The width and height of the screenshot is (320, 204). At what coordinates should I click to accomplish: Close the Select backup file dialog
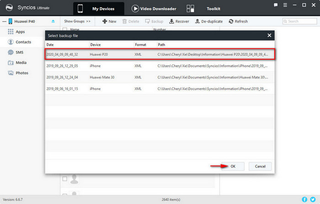point(269,36)
